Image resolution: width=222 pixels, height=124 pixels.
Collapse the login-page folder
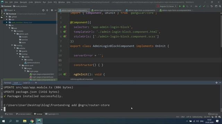(25, 71)
